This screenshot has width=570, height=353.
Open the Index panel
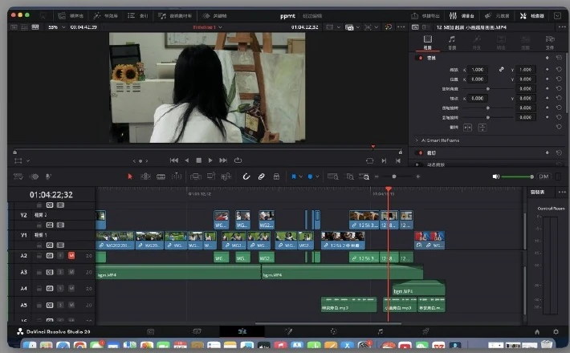pos(138,15)
